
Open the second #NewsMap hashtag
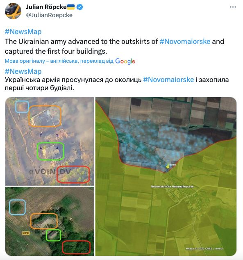23,71
